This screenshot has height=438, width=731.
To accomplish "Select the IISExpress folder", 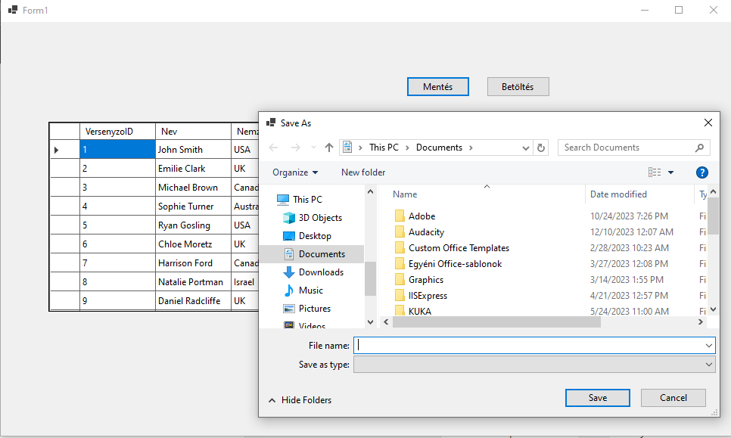I will [x=428, y=296].
